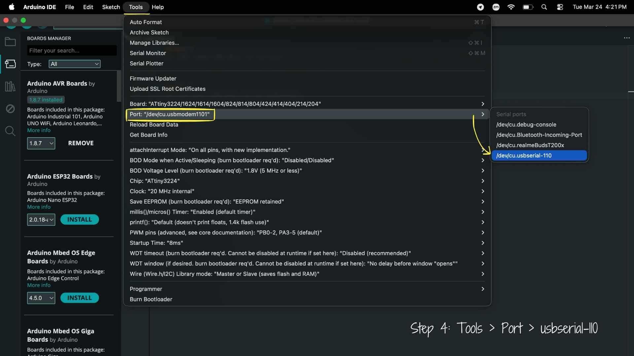Remove Arduino AVR Boards package
Viewport: 634px width, 356px height.
coord(81,143)
